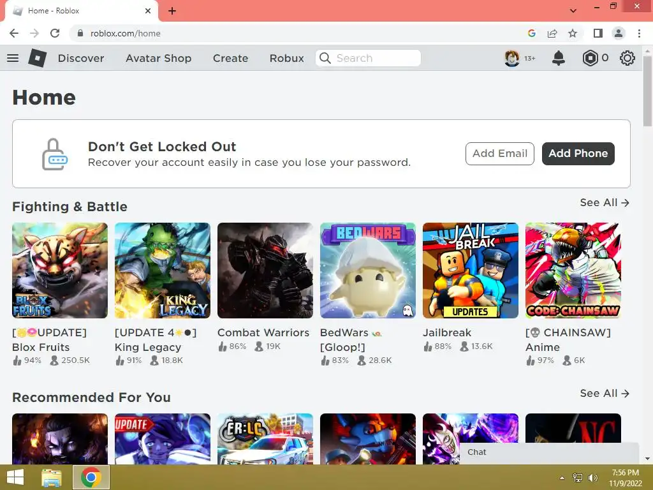Select the Home - Roblox tab
The height and width of the screenshot is (490, 653).
tap(82, 11)
